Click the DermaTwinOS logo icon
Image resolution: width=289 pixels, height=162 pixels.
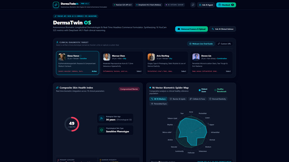[x=56, y=5]
